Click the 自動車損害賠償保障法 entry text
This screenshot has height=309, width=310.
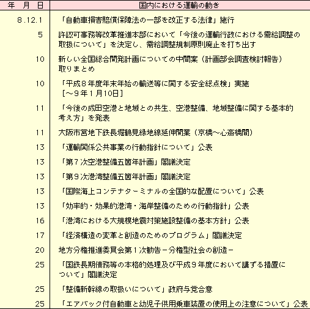point(148,20)
